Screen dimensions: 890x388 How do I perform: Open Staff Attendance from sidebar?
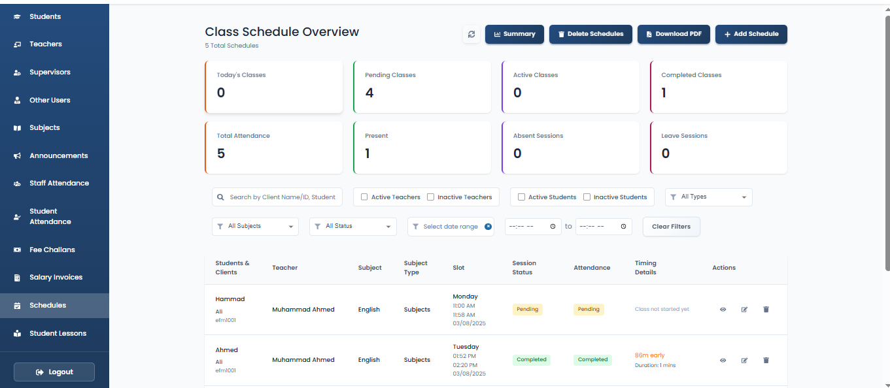point(59,184)
